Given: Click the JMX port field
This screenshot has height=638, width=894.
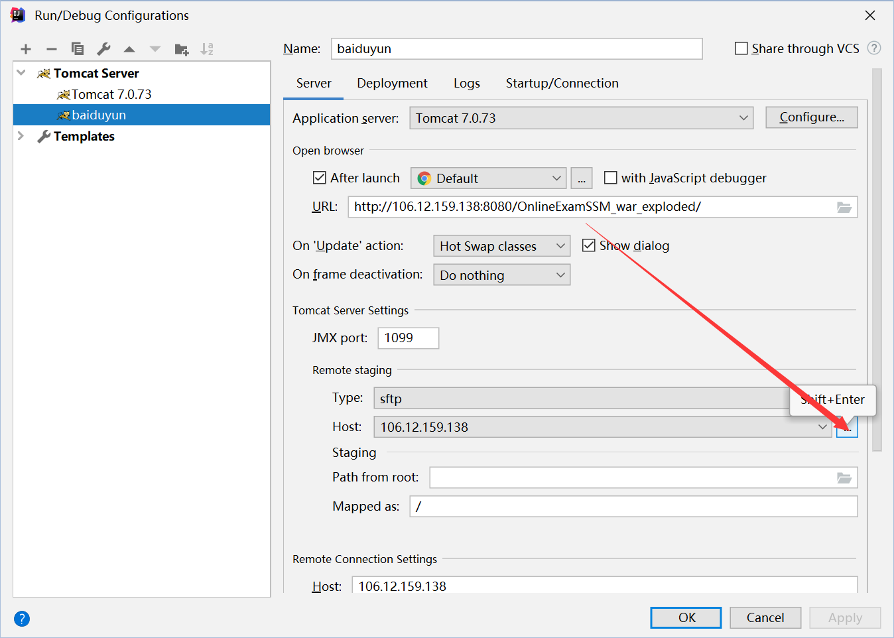Looking at the screenshot, I should click(408, 338).
